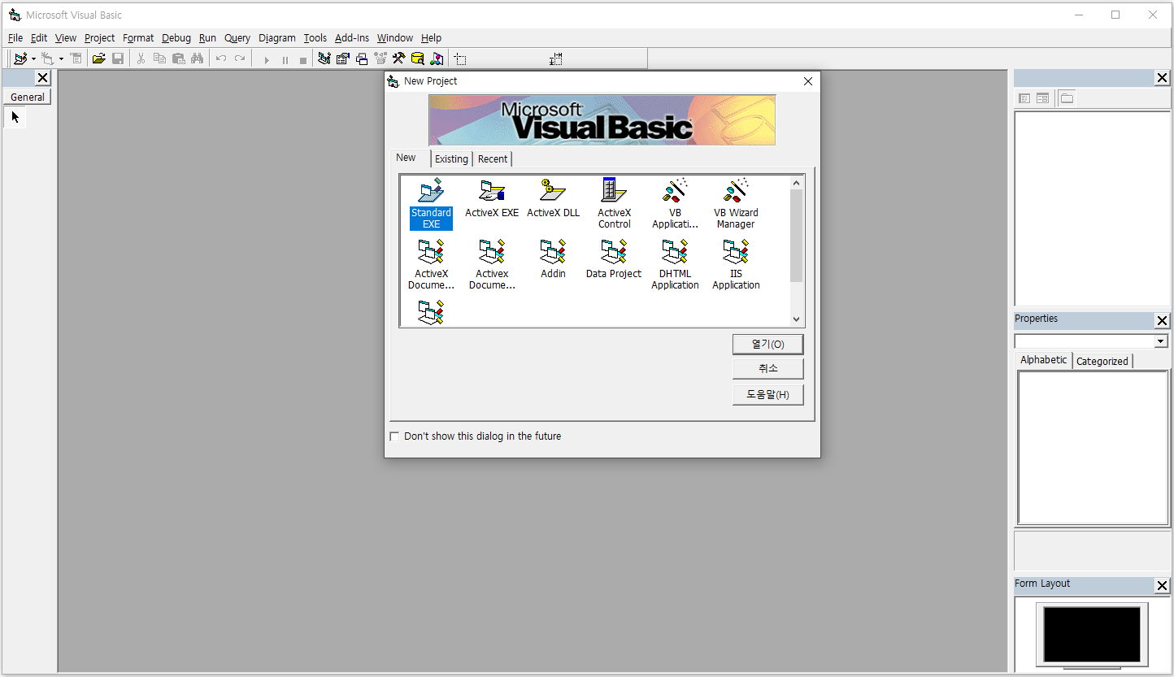The height and width of the screenshot is (677, 1174).
Task: Select the Categorized properties tab
Action: [x=1102, y=361]
